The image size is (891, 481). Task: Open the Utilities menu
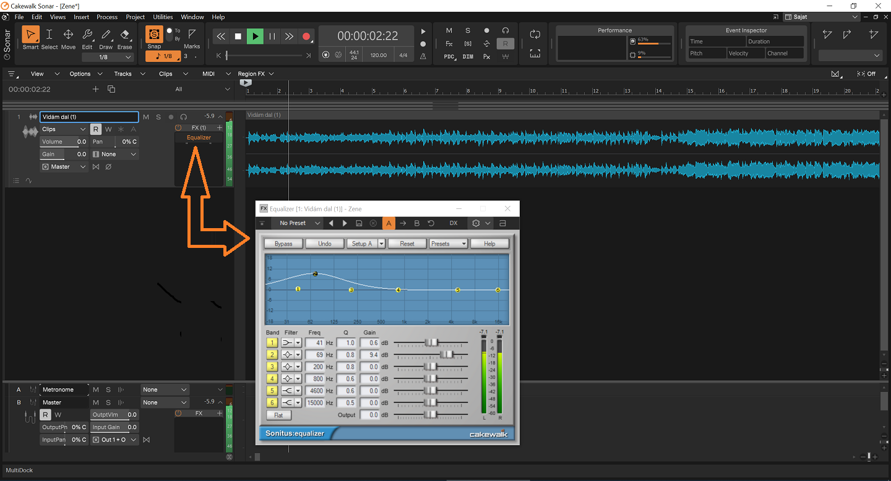[x=163, y=17]
